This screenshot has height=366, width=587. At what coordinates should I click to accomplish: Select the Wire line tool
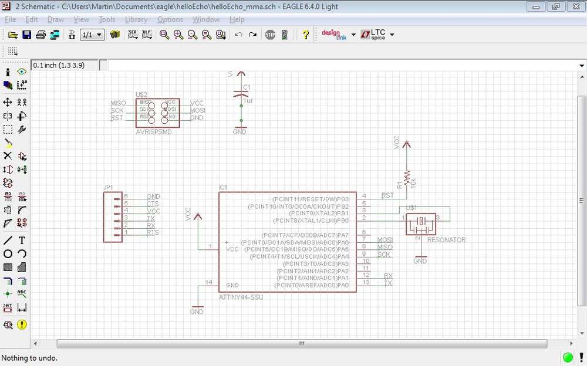(x=8, y=240)
